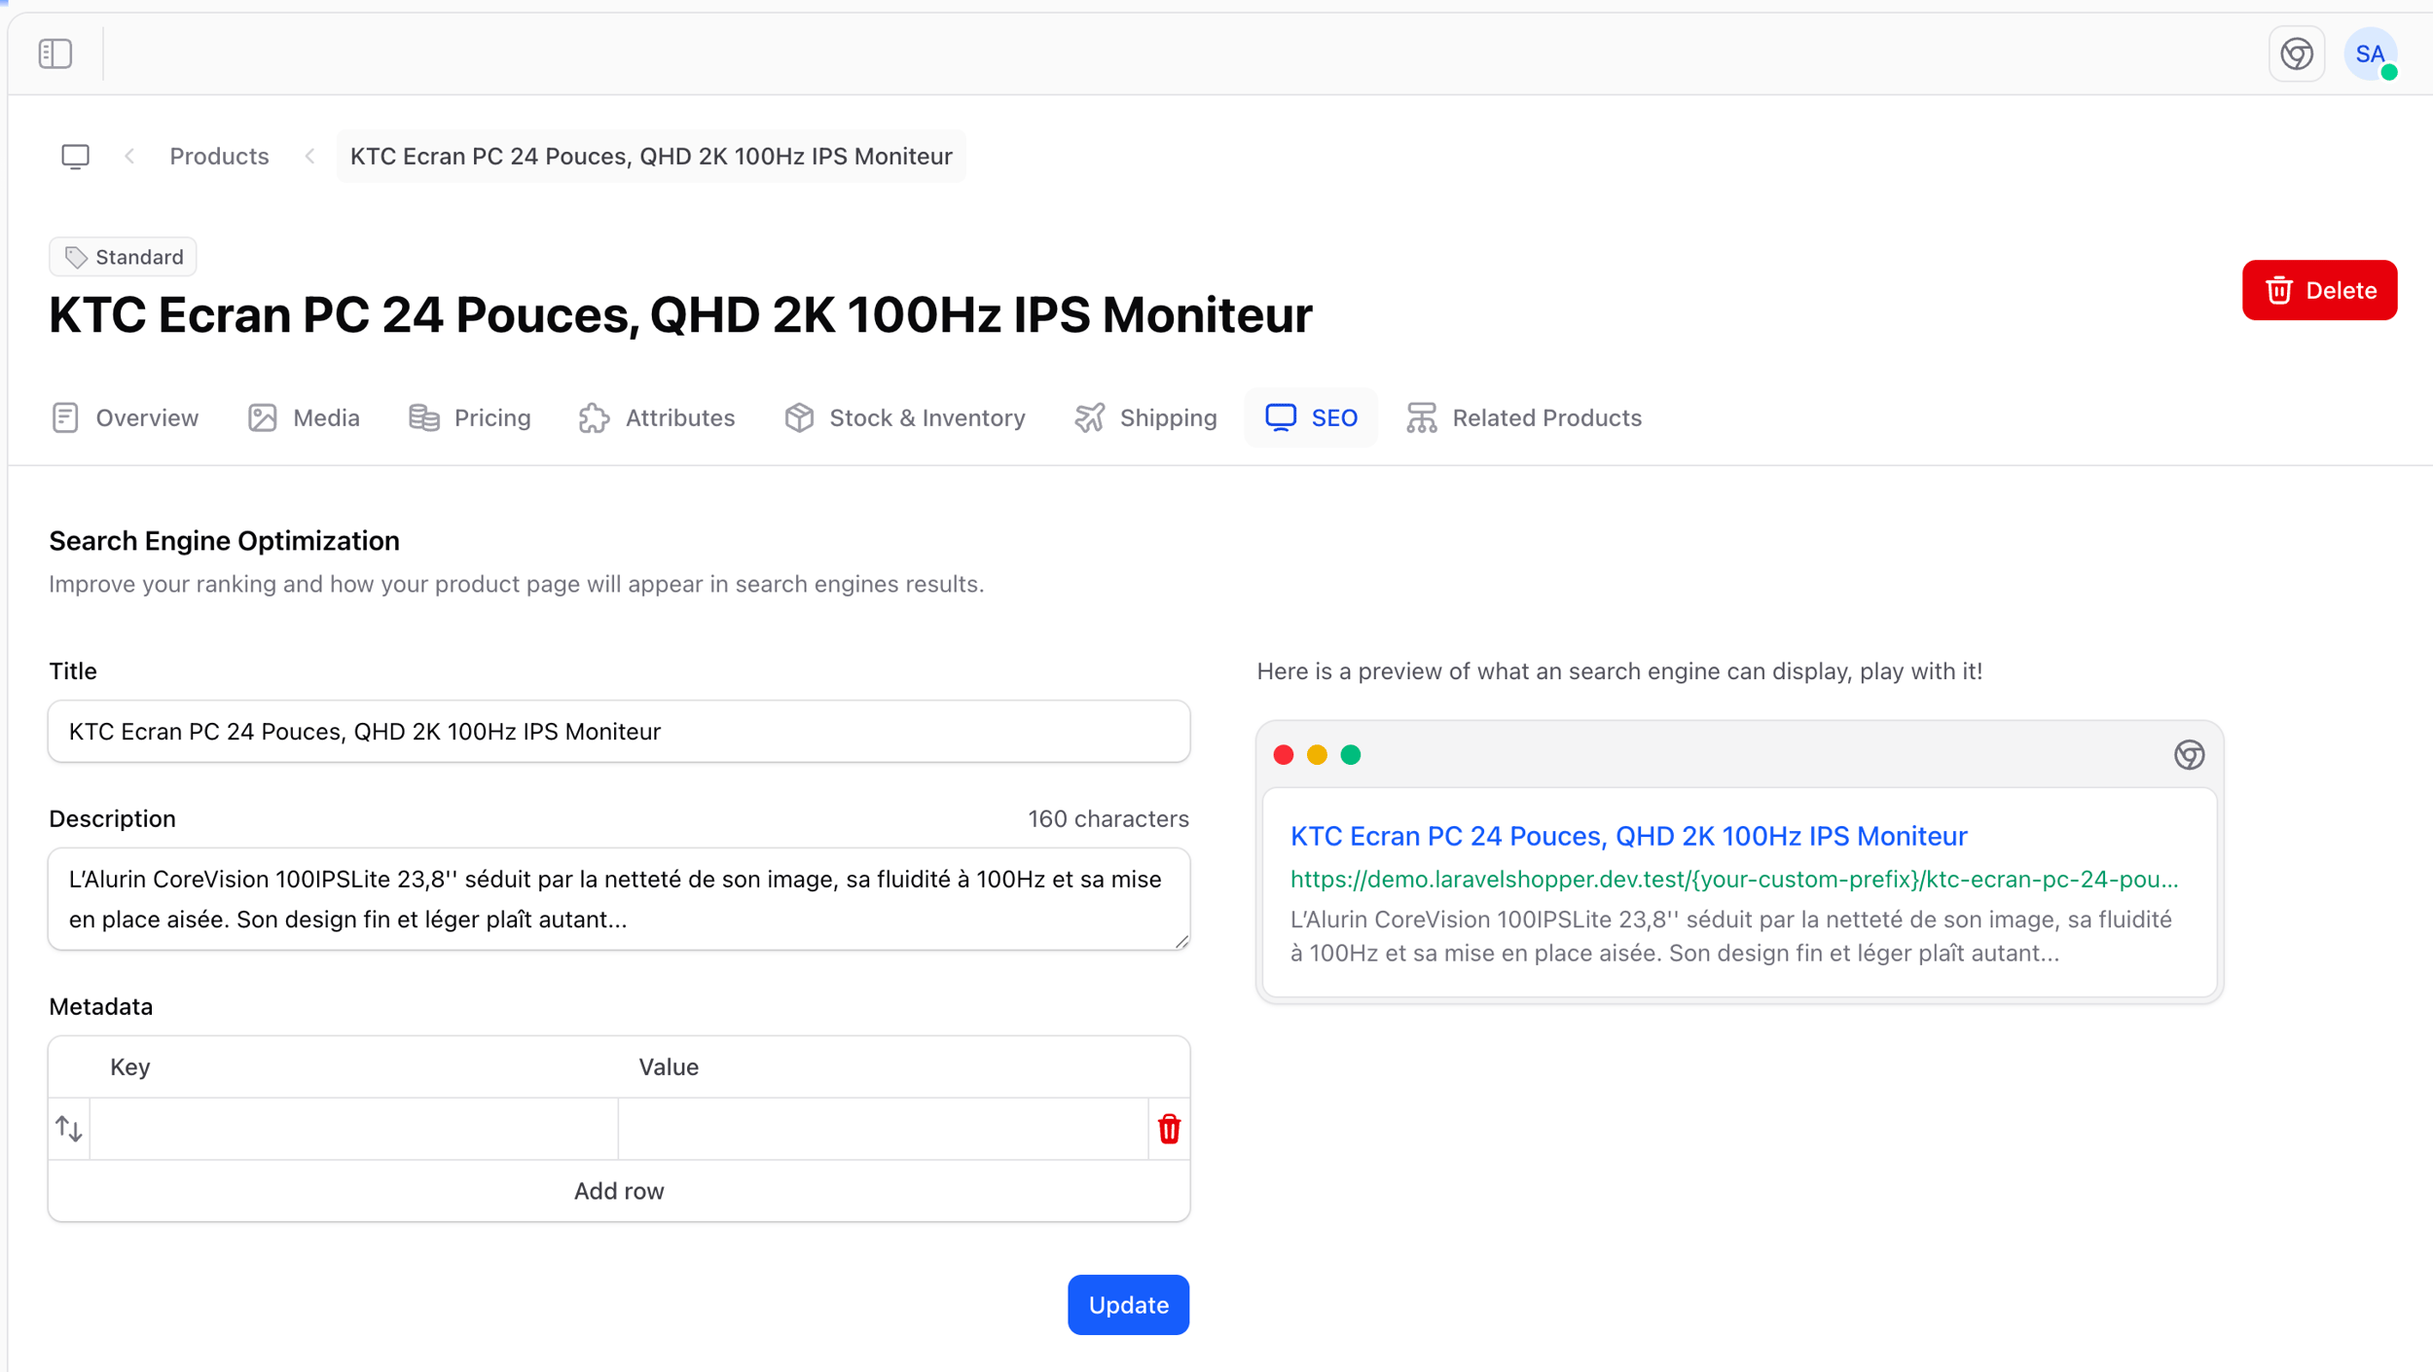Select the SEO tab

(1311, 417)
